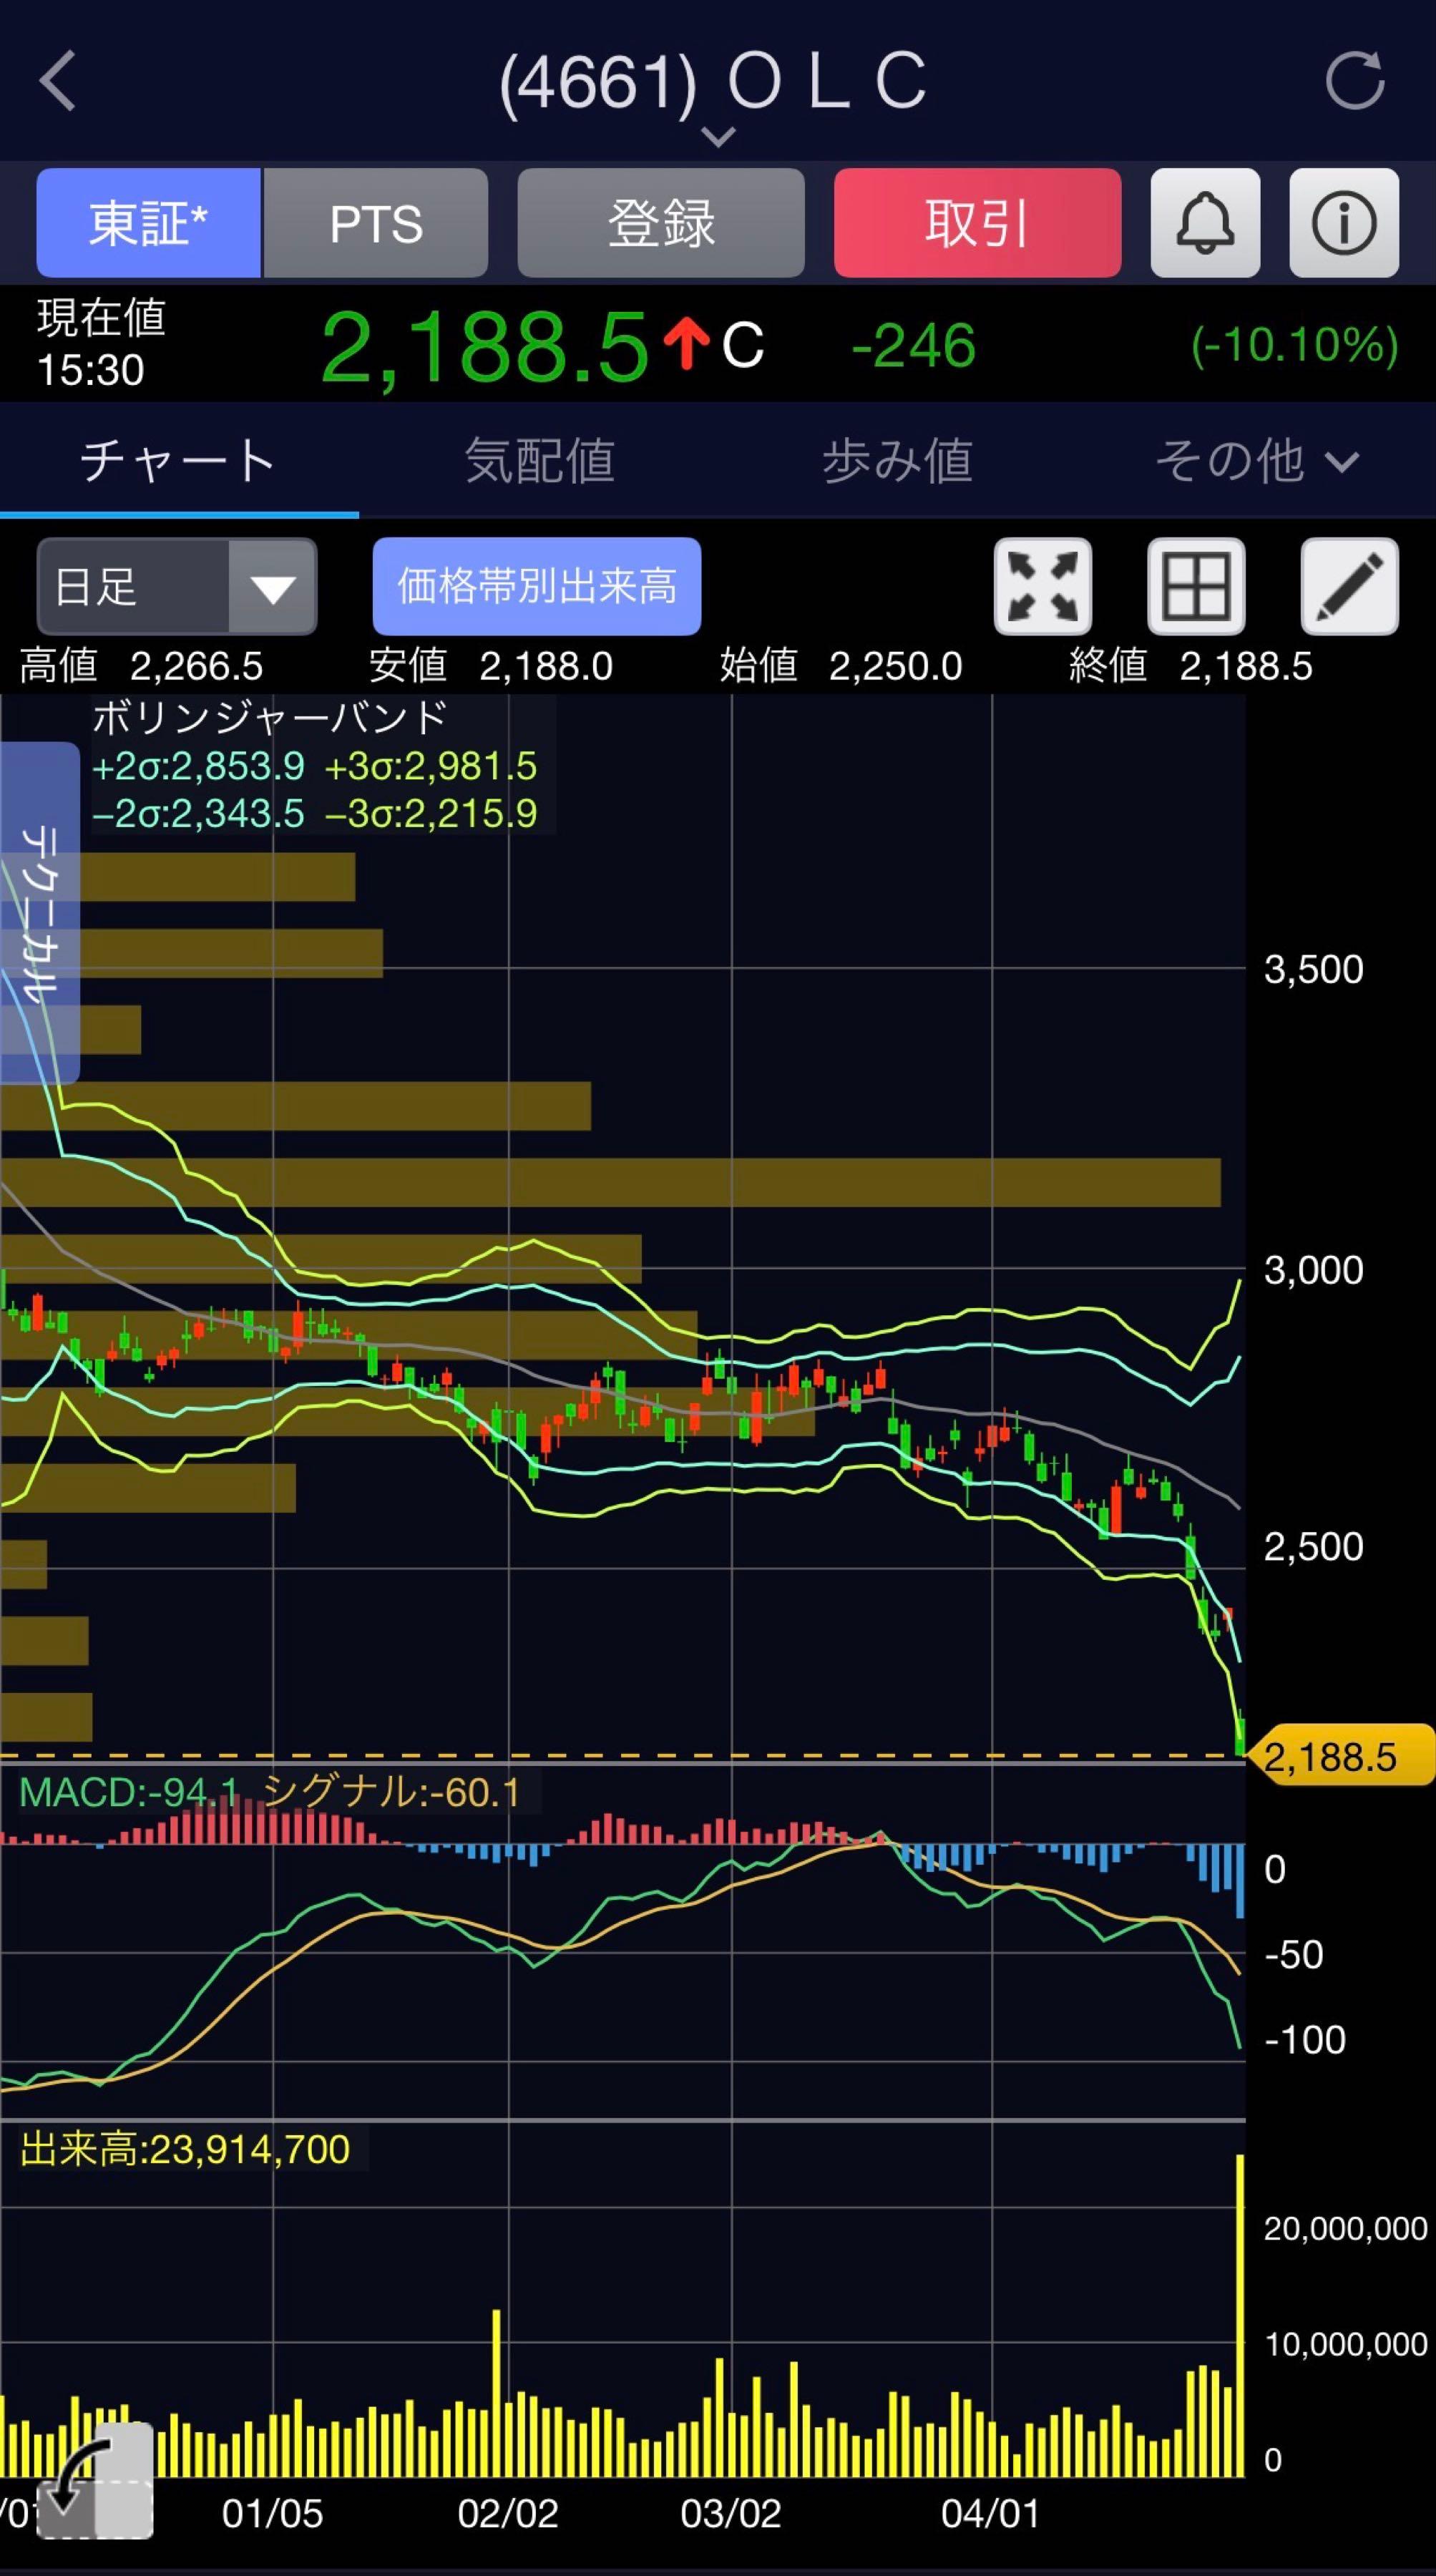This screenshot has height=2576, width=1436.
Task: Open the 日足 timeframe dropdown
Action: pos(176,587)
